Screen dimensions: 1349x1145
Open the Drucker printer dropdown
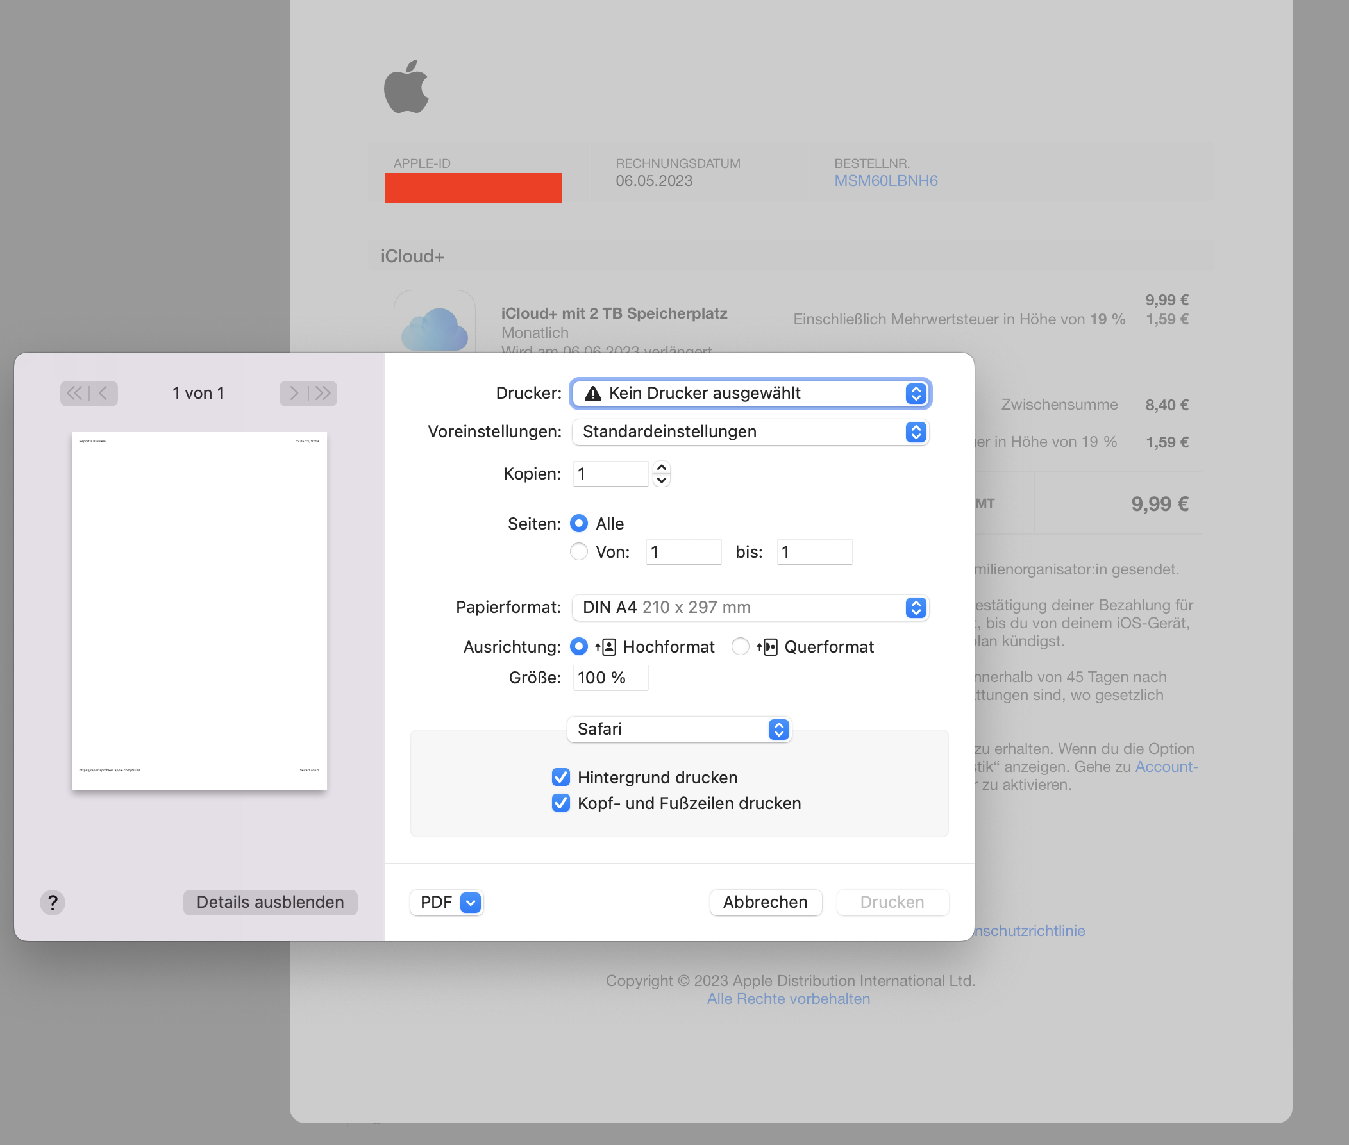click(750, 394)
